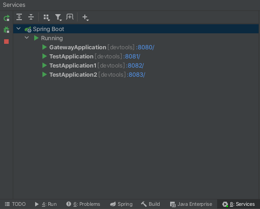
Task: Select the Spring Boot tree row
Action: click(136, 29)
